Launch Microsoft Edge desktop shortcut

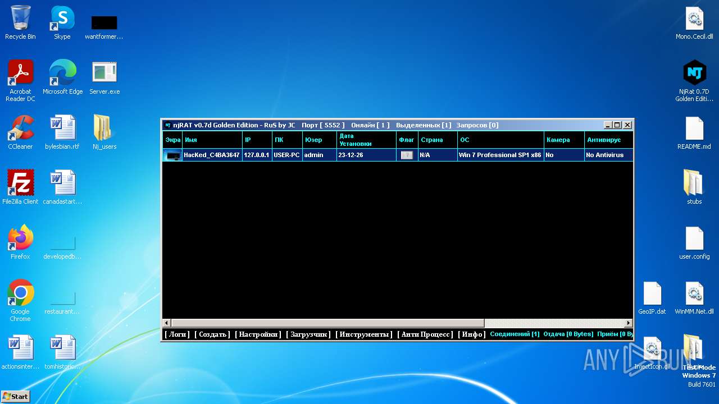tap(62, 77)
